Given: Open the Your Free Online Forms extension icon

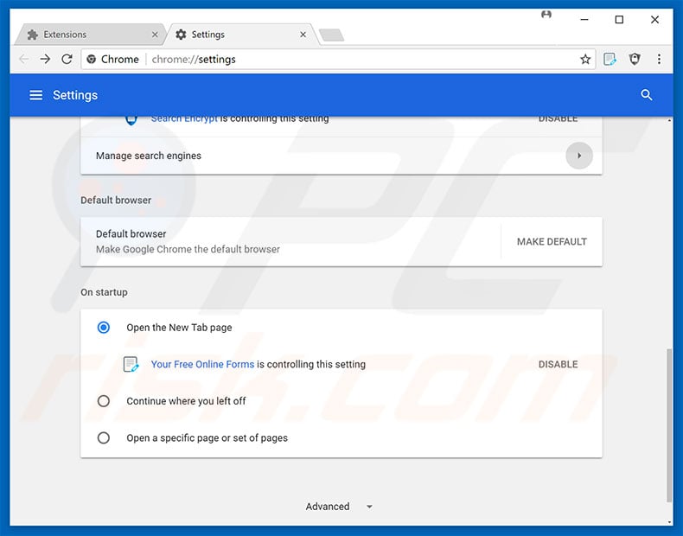Looking at the screenshot, I should click(x=610, y=59).
